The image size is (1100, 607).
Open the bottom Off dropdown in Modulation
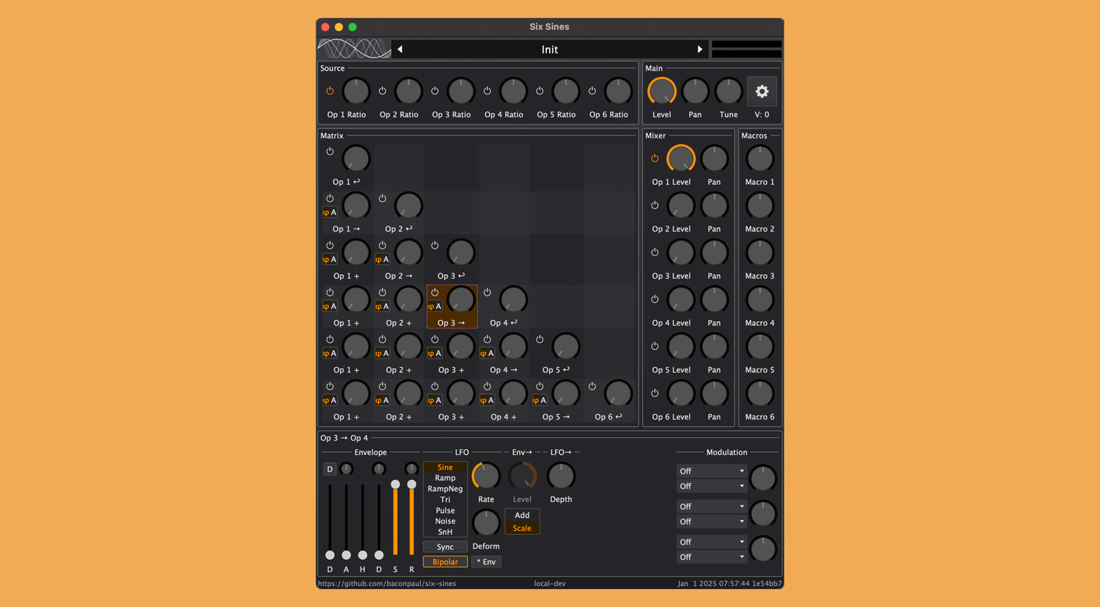coord(711,557)
